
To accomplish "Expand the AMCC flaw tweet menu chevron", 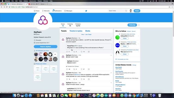I will (x=111, y=38).
